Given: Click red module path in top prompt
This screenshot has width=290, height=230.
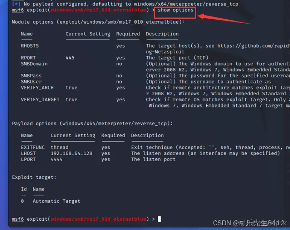Looking at the screenshot, I should click(x=98, y=10).
